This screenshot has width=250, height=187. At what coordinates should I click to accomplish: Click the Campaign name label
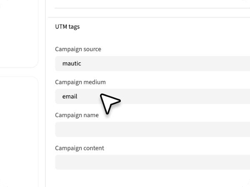pyautogui.click(x=77, y=115)
